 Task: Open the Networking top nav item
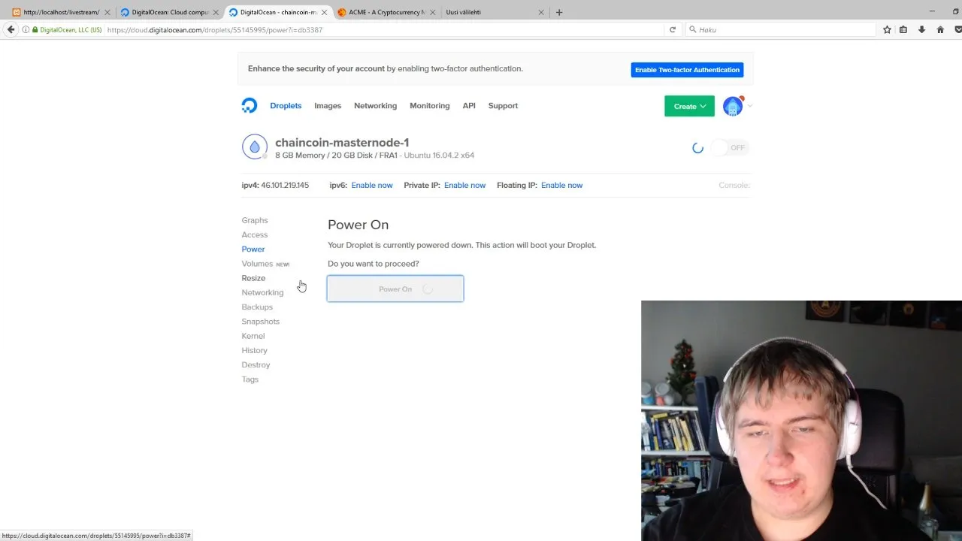(x=375, y=106)
